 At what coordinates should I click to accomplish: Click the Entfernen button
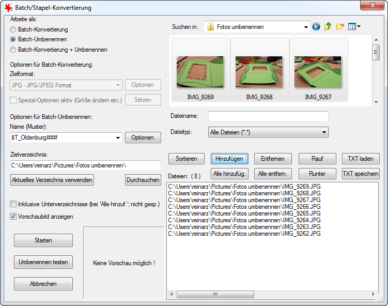point(273,159)
